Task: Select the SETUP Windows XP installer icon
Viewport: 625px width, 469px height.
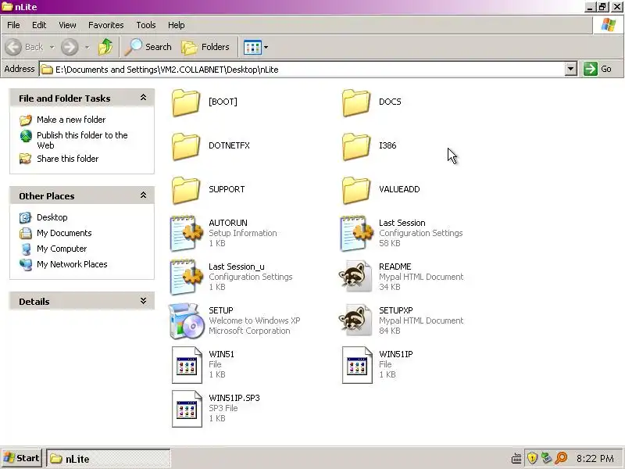Action: click(x=185, y=321)
